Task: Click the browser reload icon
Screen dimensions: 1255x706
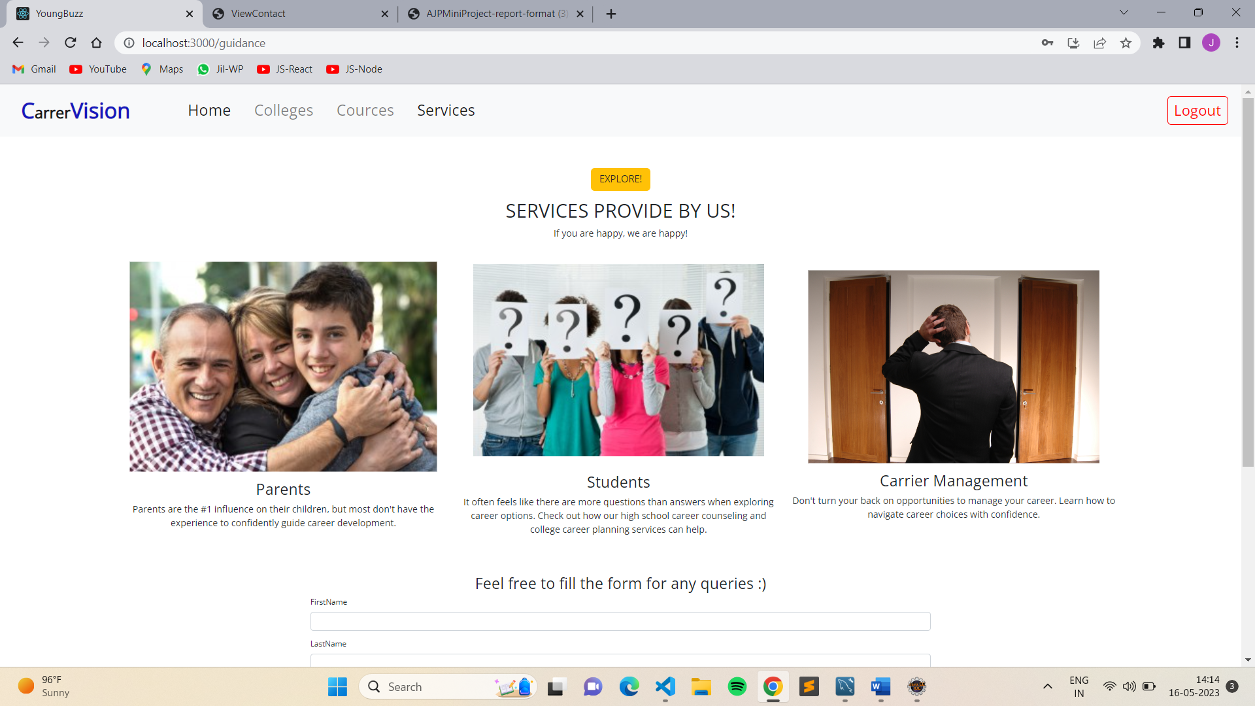Action: click(71, 43)
